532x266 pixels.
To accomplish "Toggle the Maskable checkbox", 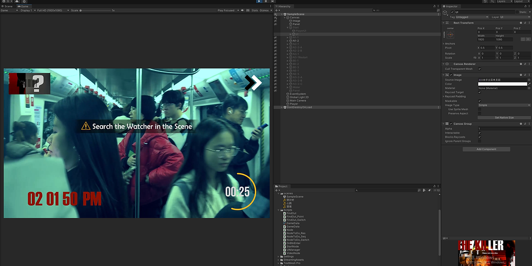I will [x=479, y=101].
